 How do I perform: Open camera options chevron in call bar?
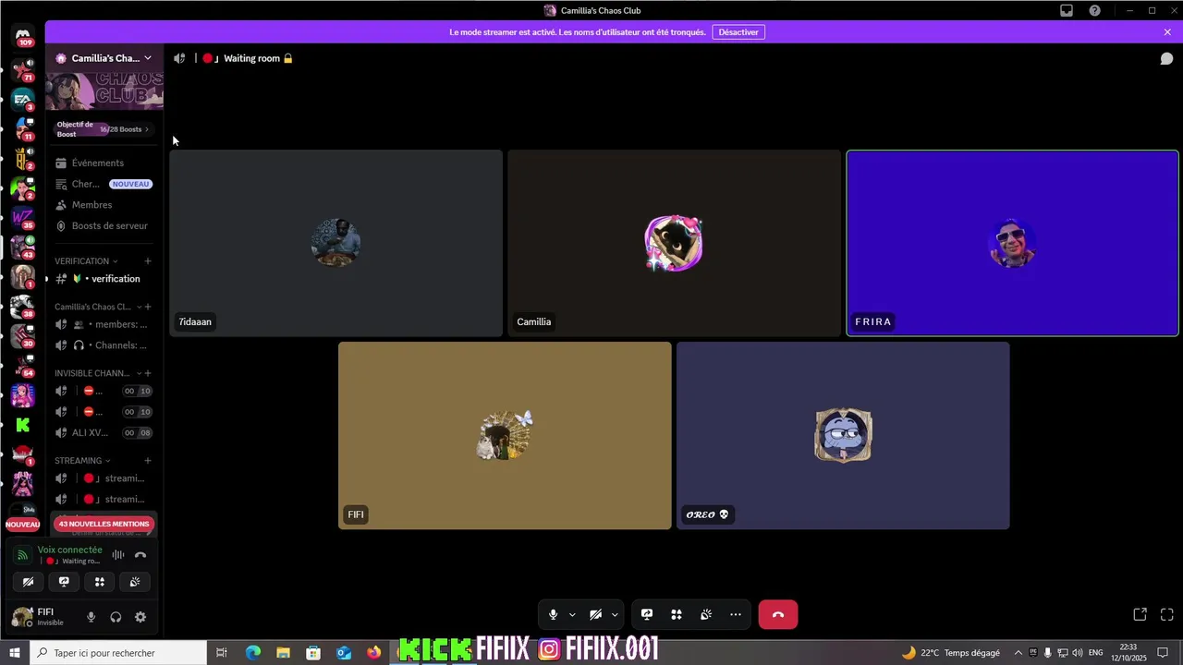coord(615,614)
